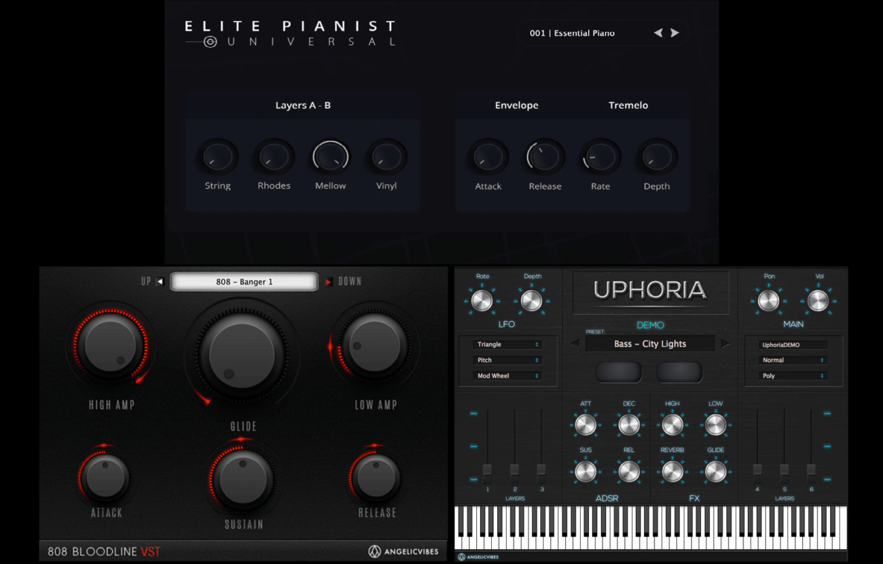Open the Pitch LFO target dropdown
This screenshot has width=883, height=564.
(x=507, y=360)
